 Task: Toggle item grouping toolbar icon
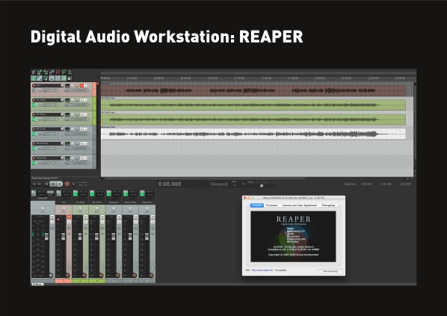click(40, 78)
